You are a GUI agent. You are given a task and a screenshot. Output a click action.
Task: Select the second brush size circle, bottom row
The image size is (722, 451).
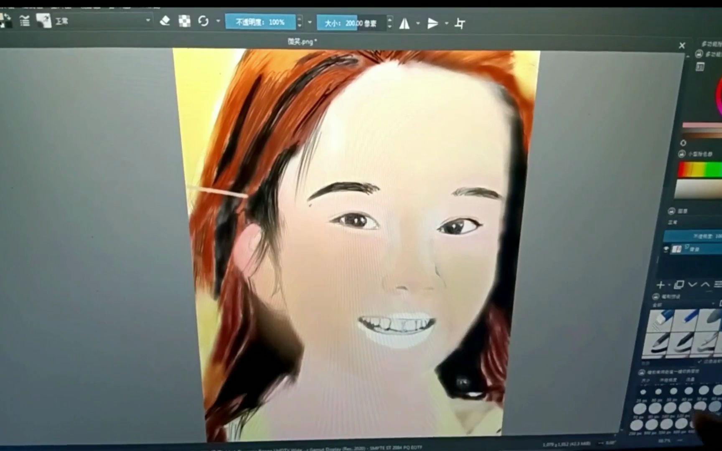click(651, 425)
